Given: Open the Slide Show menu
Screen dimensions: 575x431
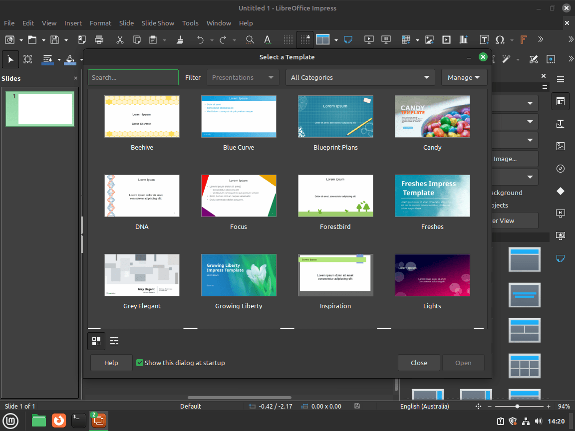Looking at the screenshot, I should [x=158, y=23].
